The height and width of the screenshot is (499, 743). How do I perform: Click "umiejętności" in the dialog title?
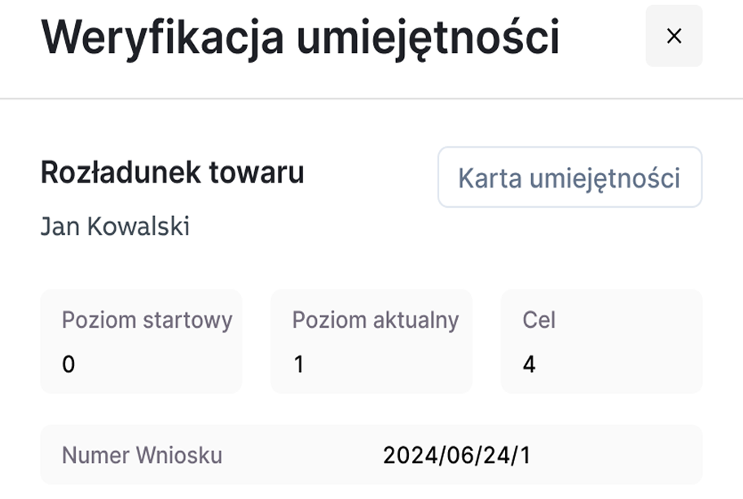[x=428, y=38]
